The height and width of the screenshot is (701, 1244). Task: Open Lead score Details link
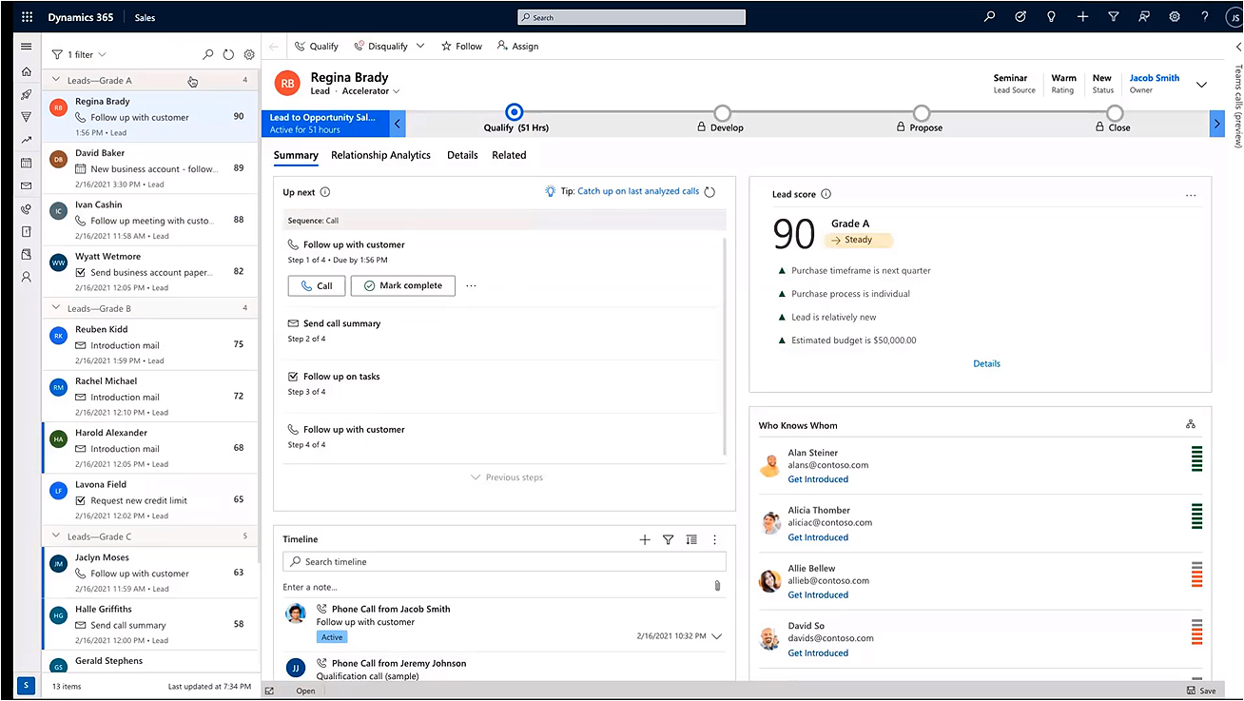pos(986,363)
